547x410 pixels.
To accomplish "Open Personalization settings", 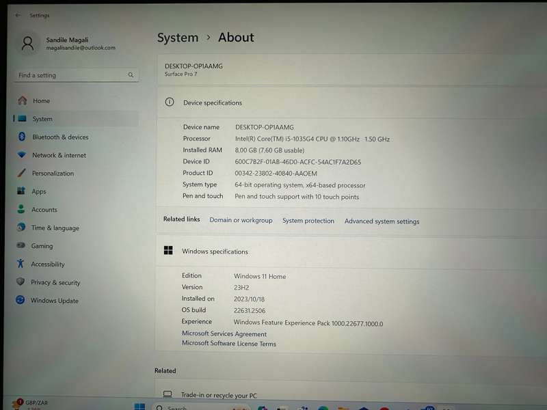I will click(x=76, y=174).
